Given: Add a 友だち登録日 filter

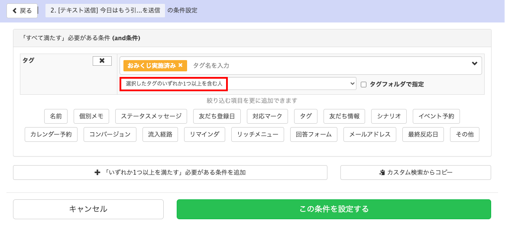Looking at the screenshot, I should point(217,116).
